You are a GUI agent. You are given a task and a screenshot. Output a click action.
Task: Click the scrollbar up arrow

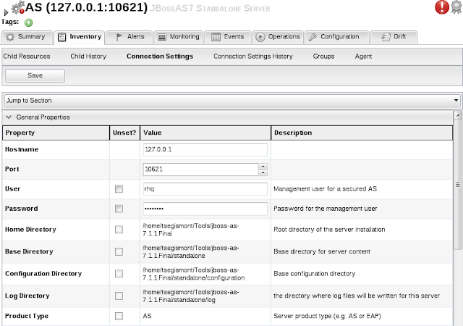click(x=458, y=115)
